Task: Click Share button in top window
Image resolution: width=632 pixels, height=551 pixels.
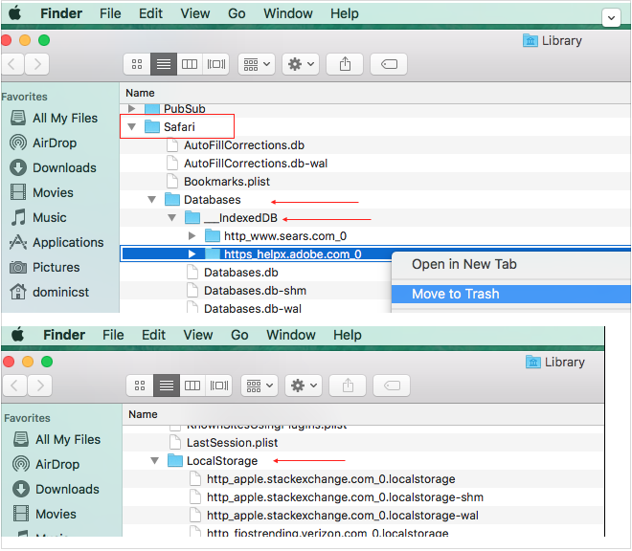Action: pyautogui.click(x=345, y=64)
